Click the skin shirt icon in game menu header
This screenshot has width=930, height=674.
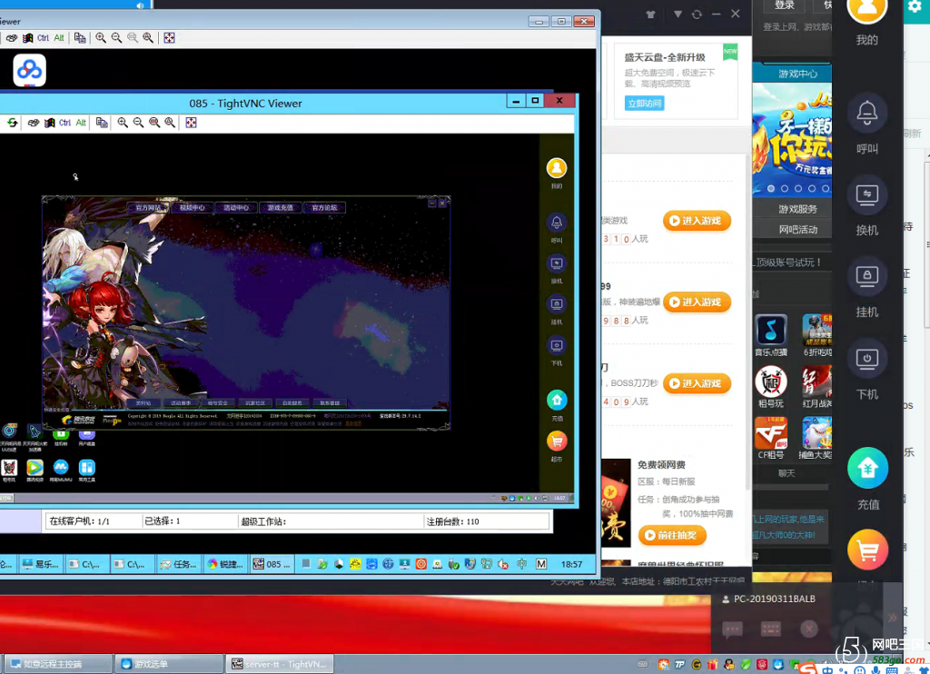[x=650, y=15]
